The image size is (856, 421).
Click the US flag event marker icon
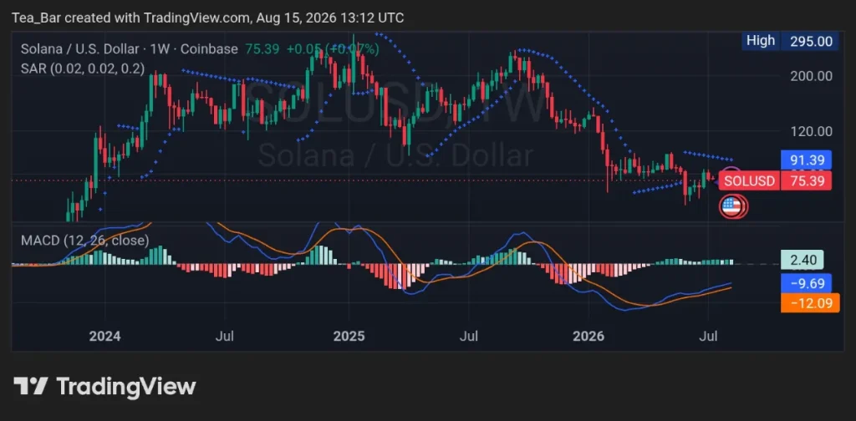pos(731,206)
